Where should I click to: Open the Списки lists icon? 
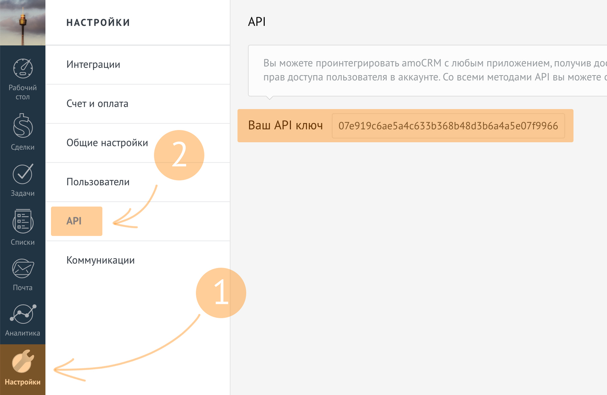point(23,222)
